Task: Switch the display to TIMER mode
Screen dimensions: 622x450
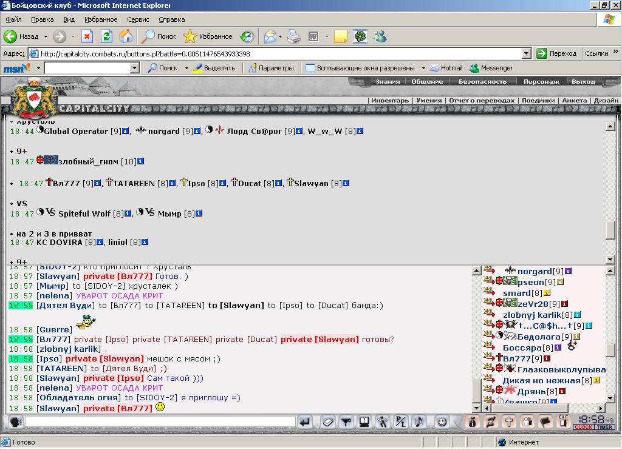Action: pos(604,427)
